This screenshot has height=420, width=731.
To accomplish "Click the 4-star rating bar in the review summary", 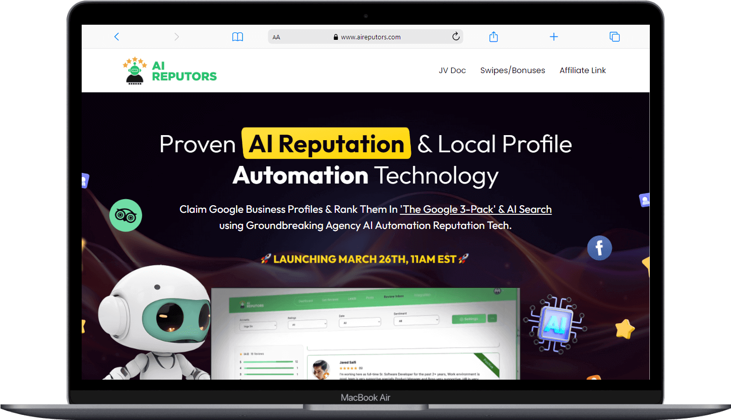I will [x=268, y=368].
